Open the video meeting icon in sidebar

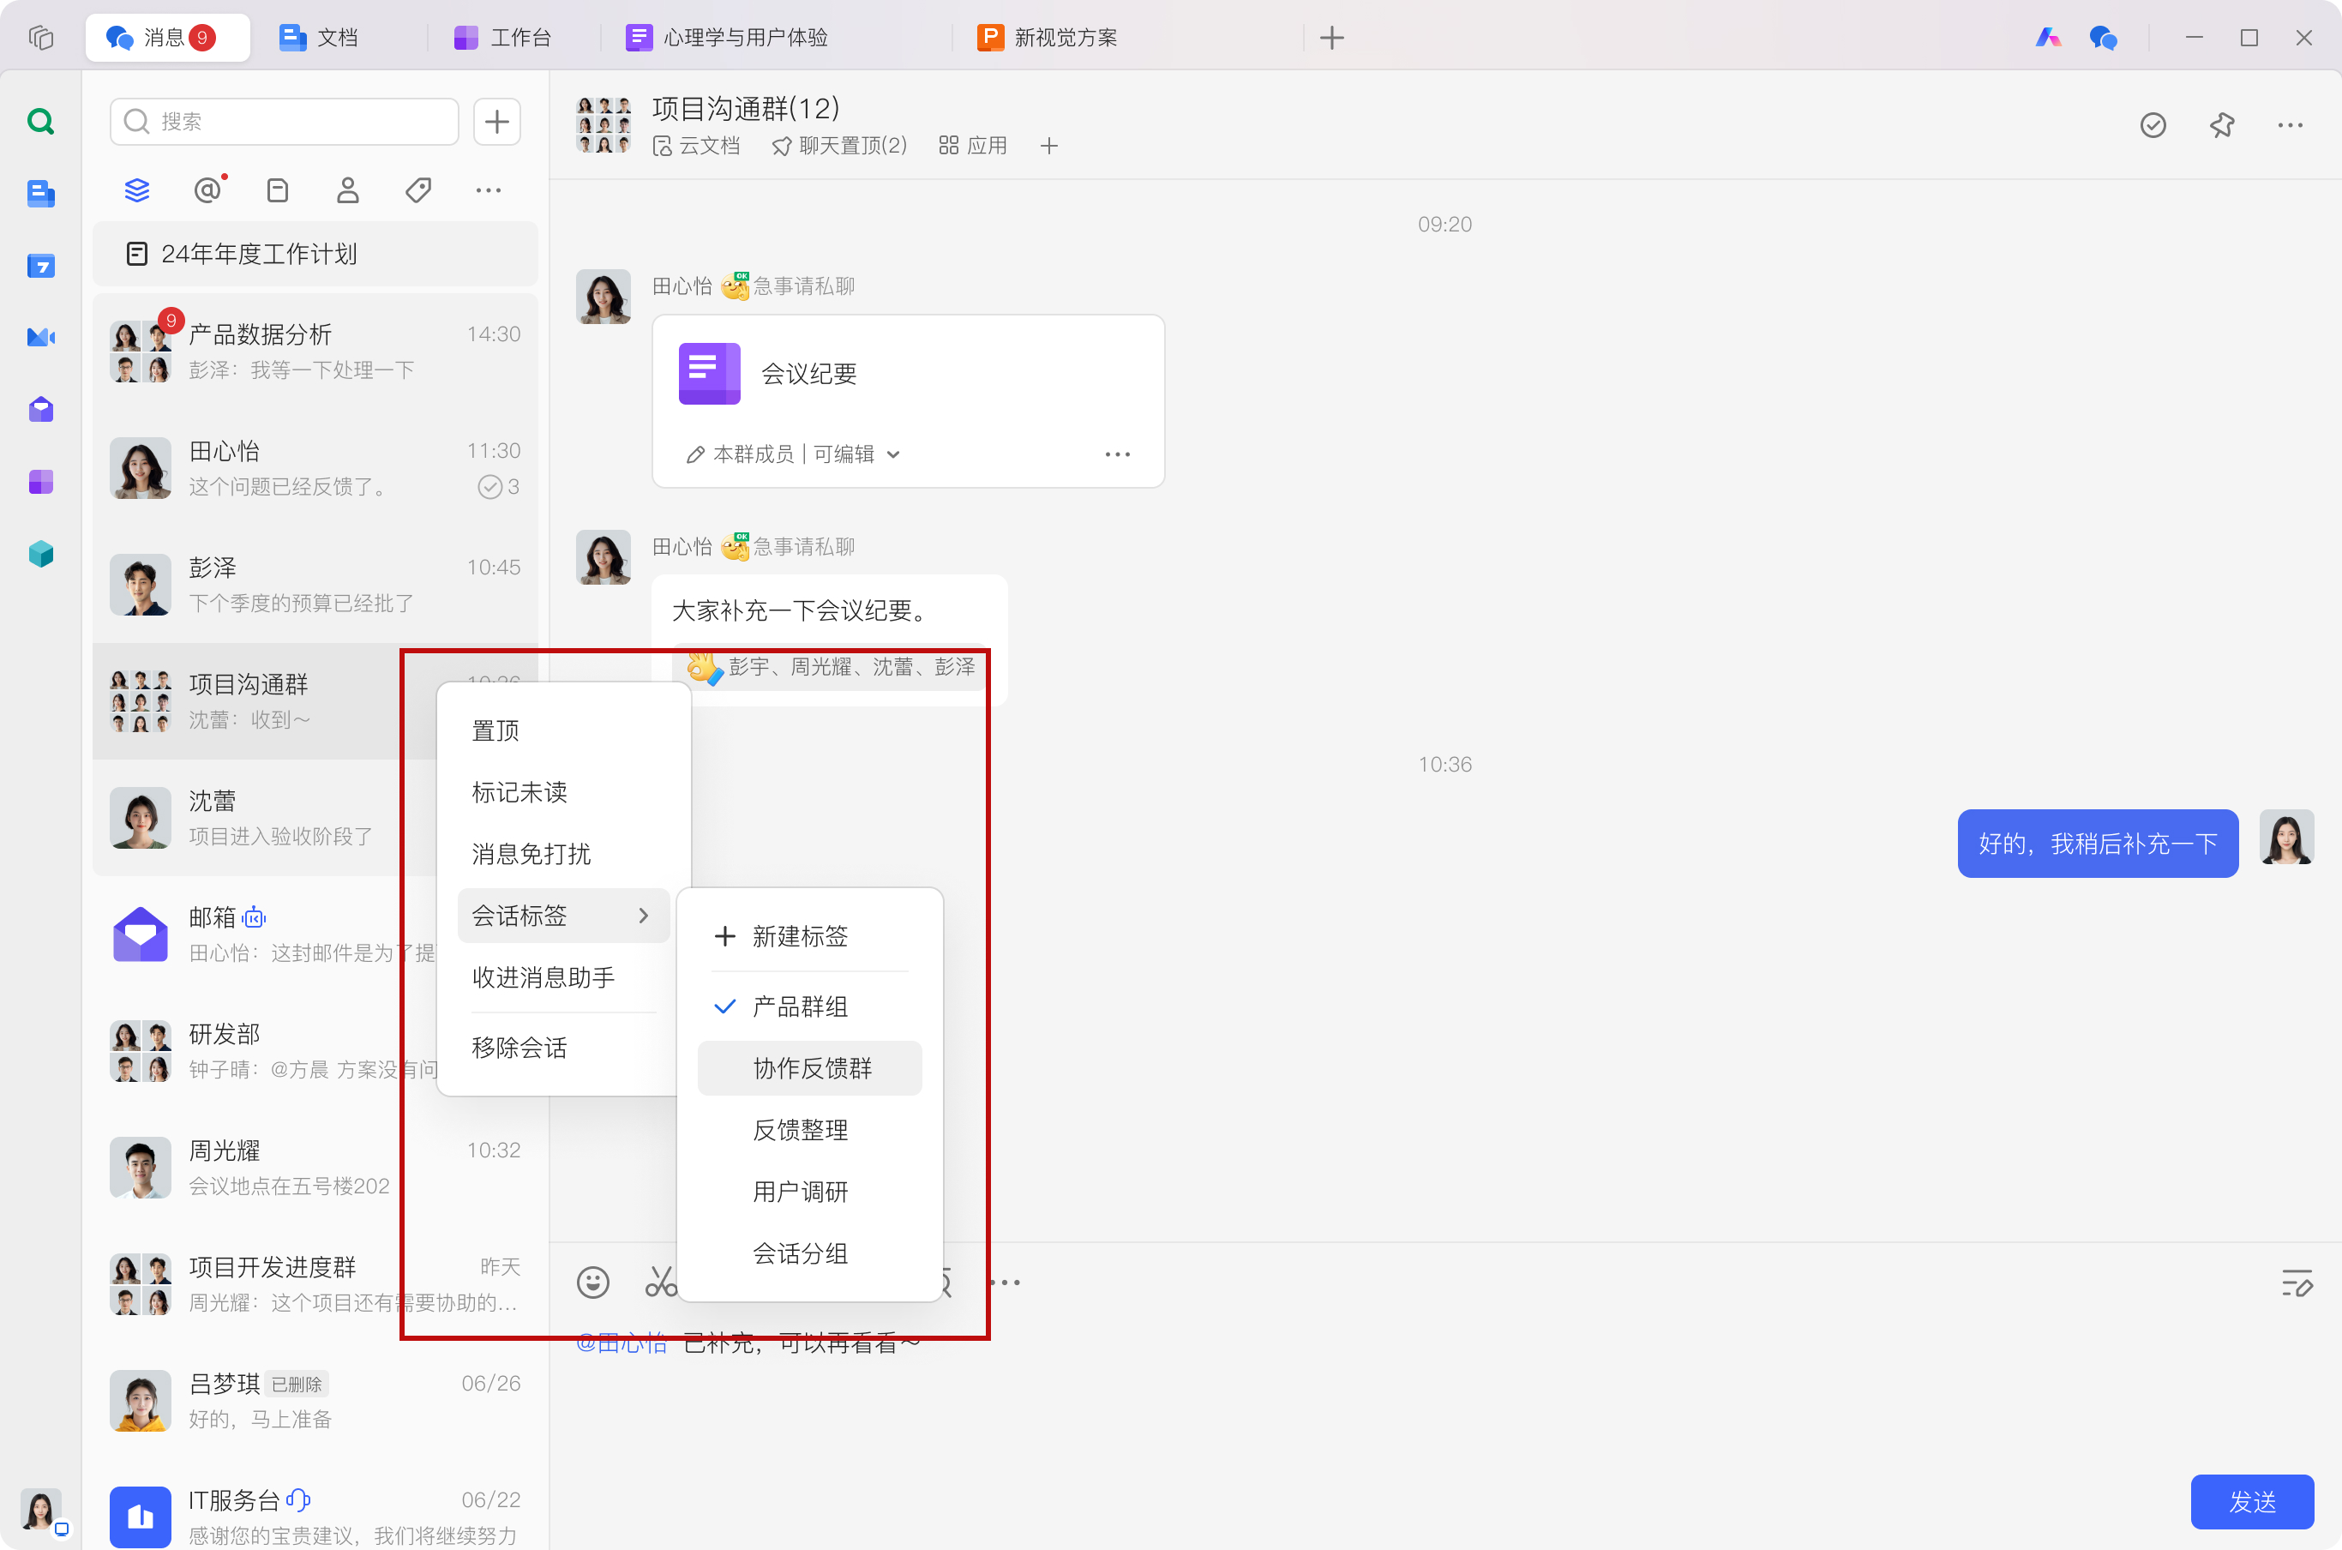(40, 337)
